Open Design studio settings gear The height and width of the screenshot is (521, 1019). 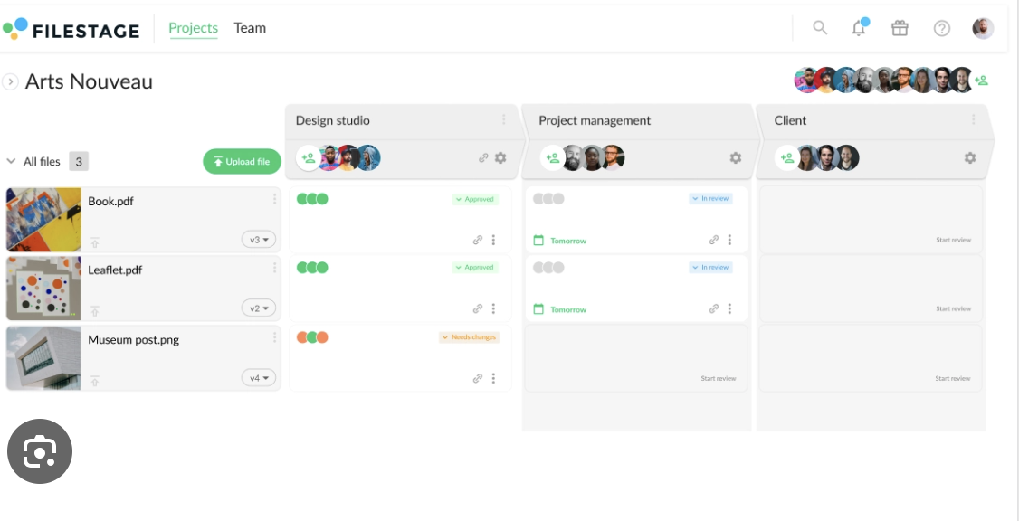[x=500, y=158]
